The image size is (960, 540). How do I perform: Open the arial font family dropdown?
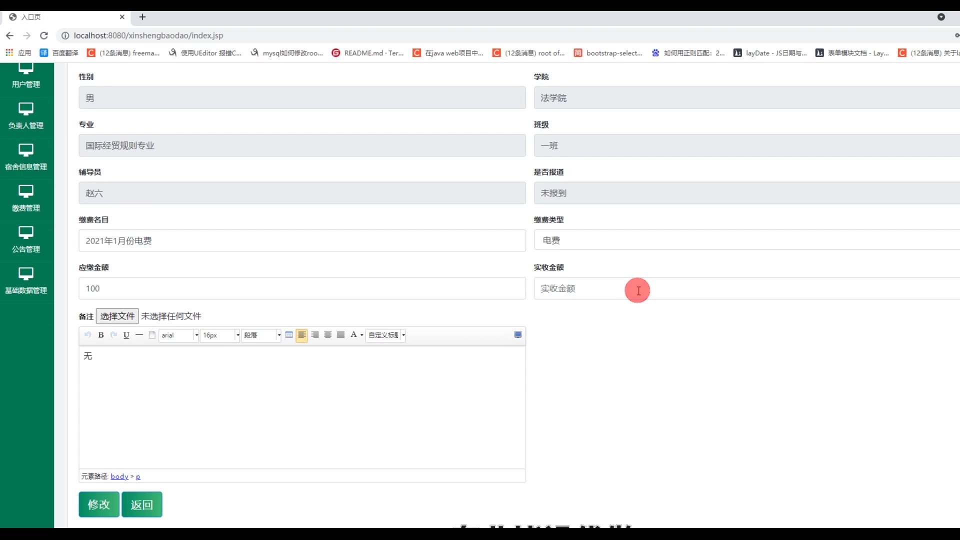point(179,335)
